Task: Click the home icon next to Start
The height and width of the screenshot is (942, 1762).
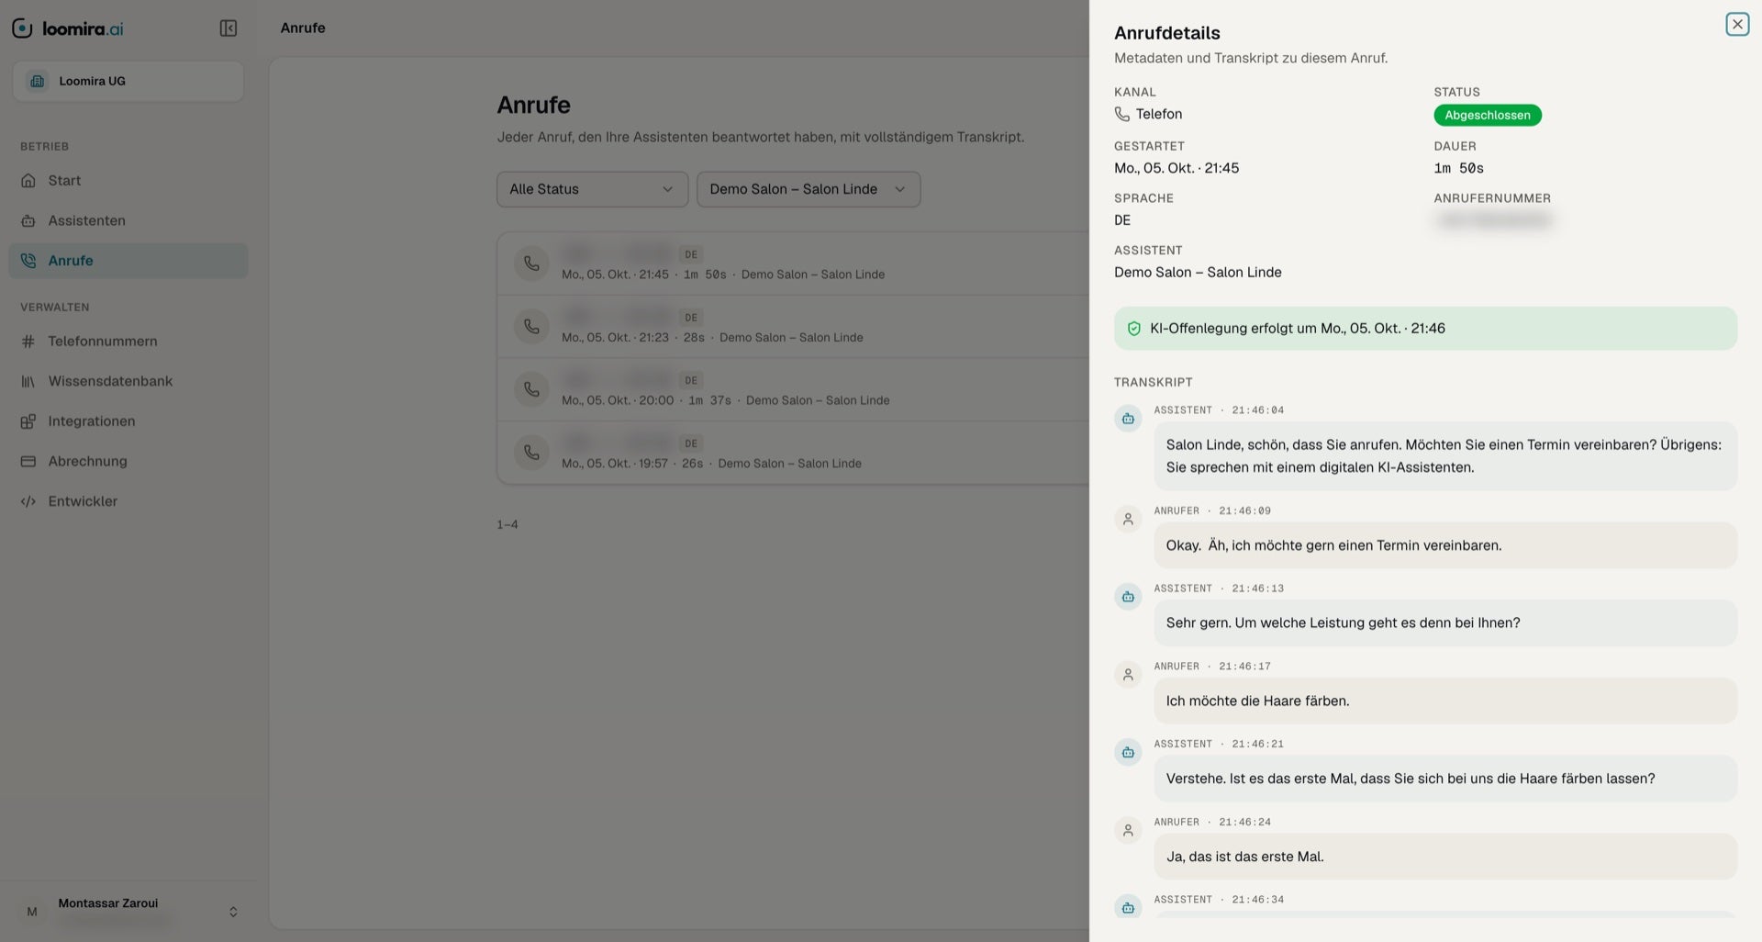Action: point(28,181)
